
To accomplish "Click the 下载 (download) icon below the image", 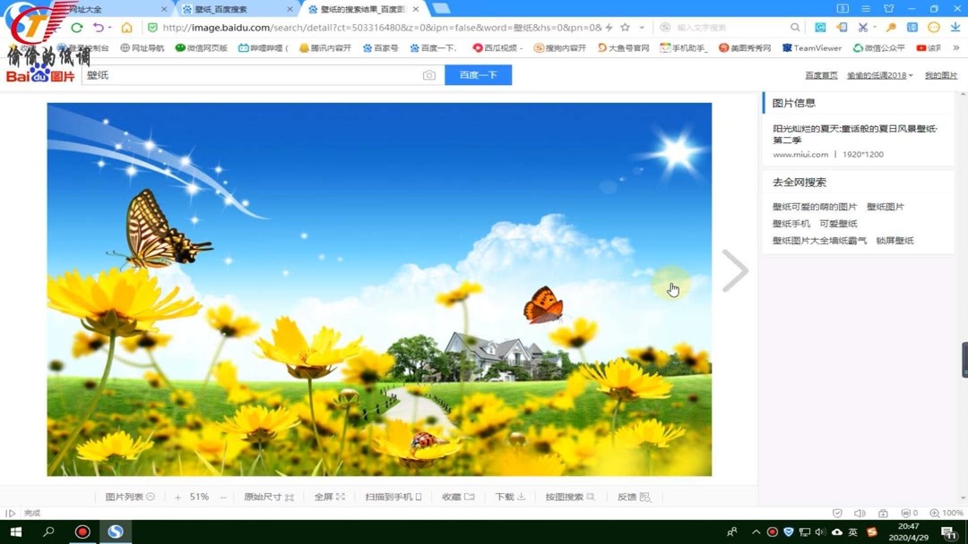I will pos(508,496).
